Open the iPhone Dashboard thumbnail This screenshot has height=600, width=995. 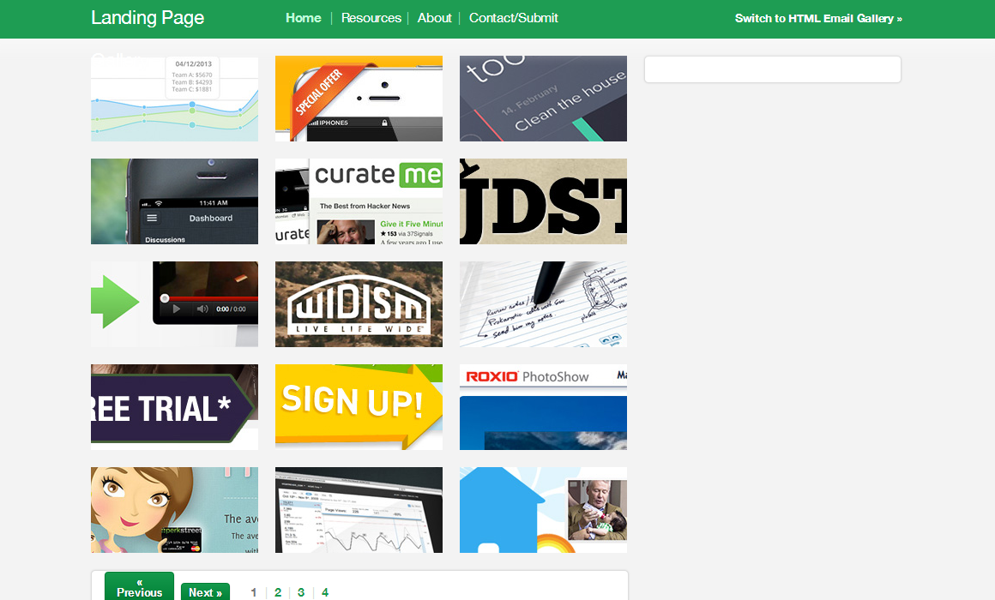(174, 201)
